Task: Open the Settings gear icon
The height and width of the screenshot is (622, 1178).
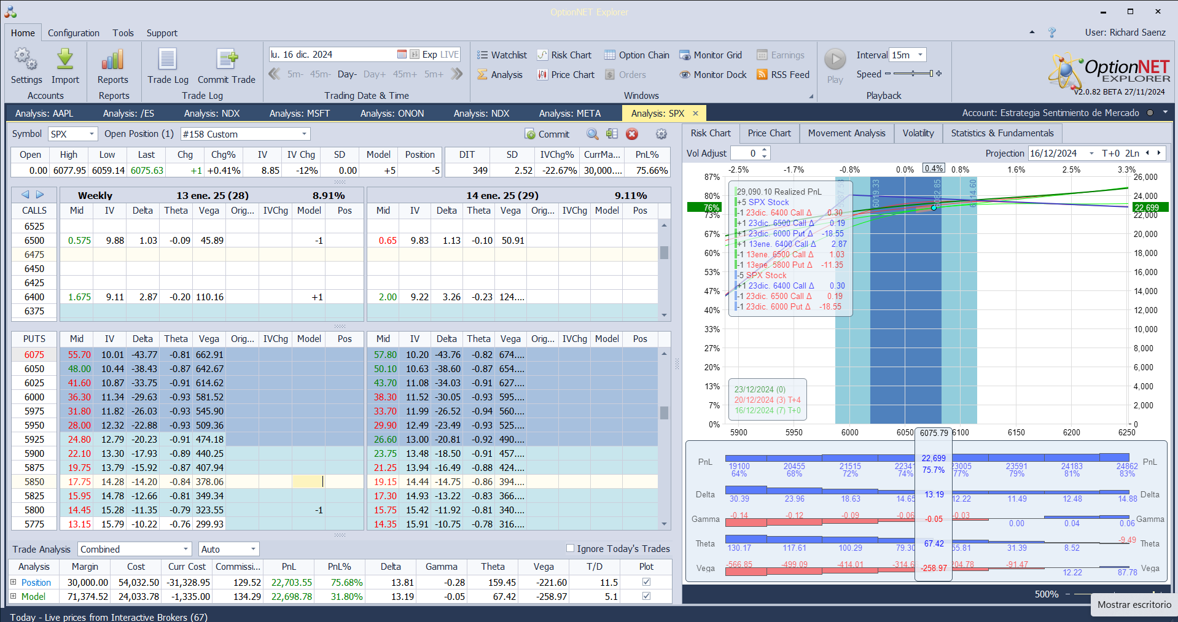Action: pyautogui.click(x=26, y=60)
